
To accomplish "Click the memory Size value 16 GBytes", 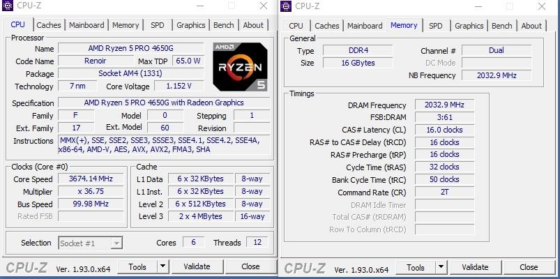I will coord(358,63).
